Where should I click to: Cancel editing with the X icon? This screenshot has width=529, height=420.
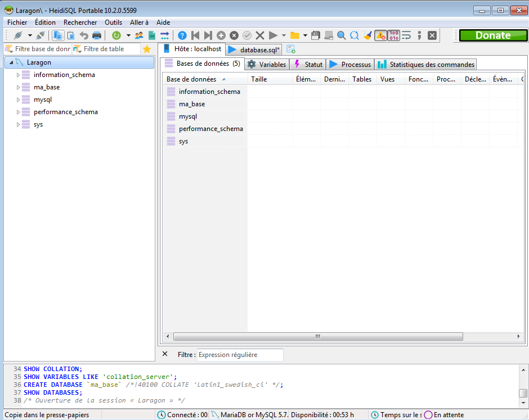point(260,35)
